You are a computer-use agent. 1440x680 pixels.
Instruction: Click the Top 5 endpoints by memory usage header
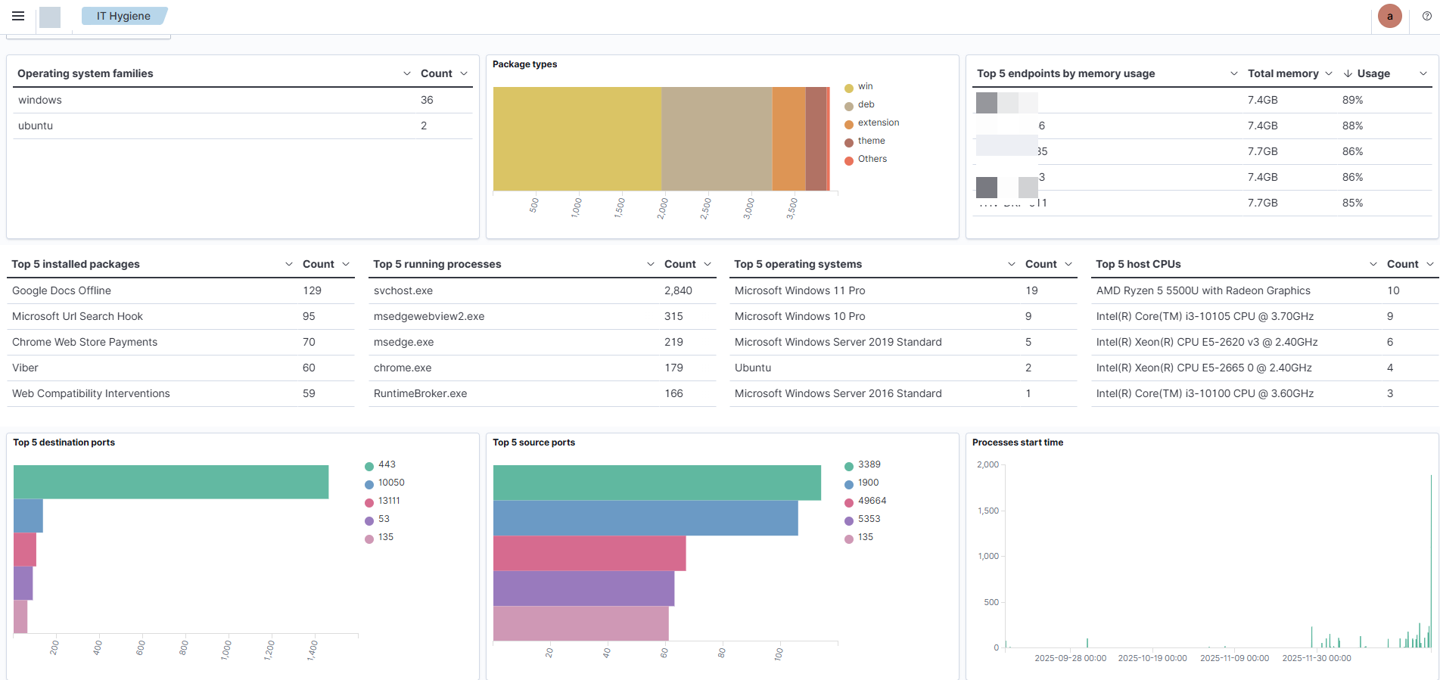(x=1065, y=73)
